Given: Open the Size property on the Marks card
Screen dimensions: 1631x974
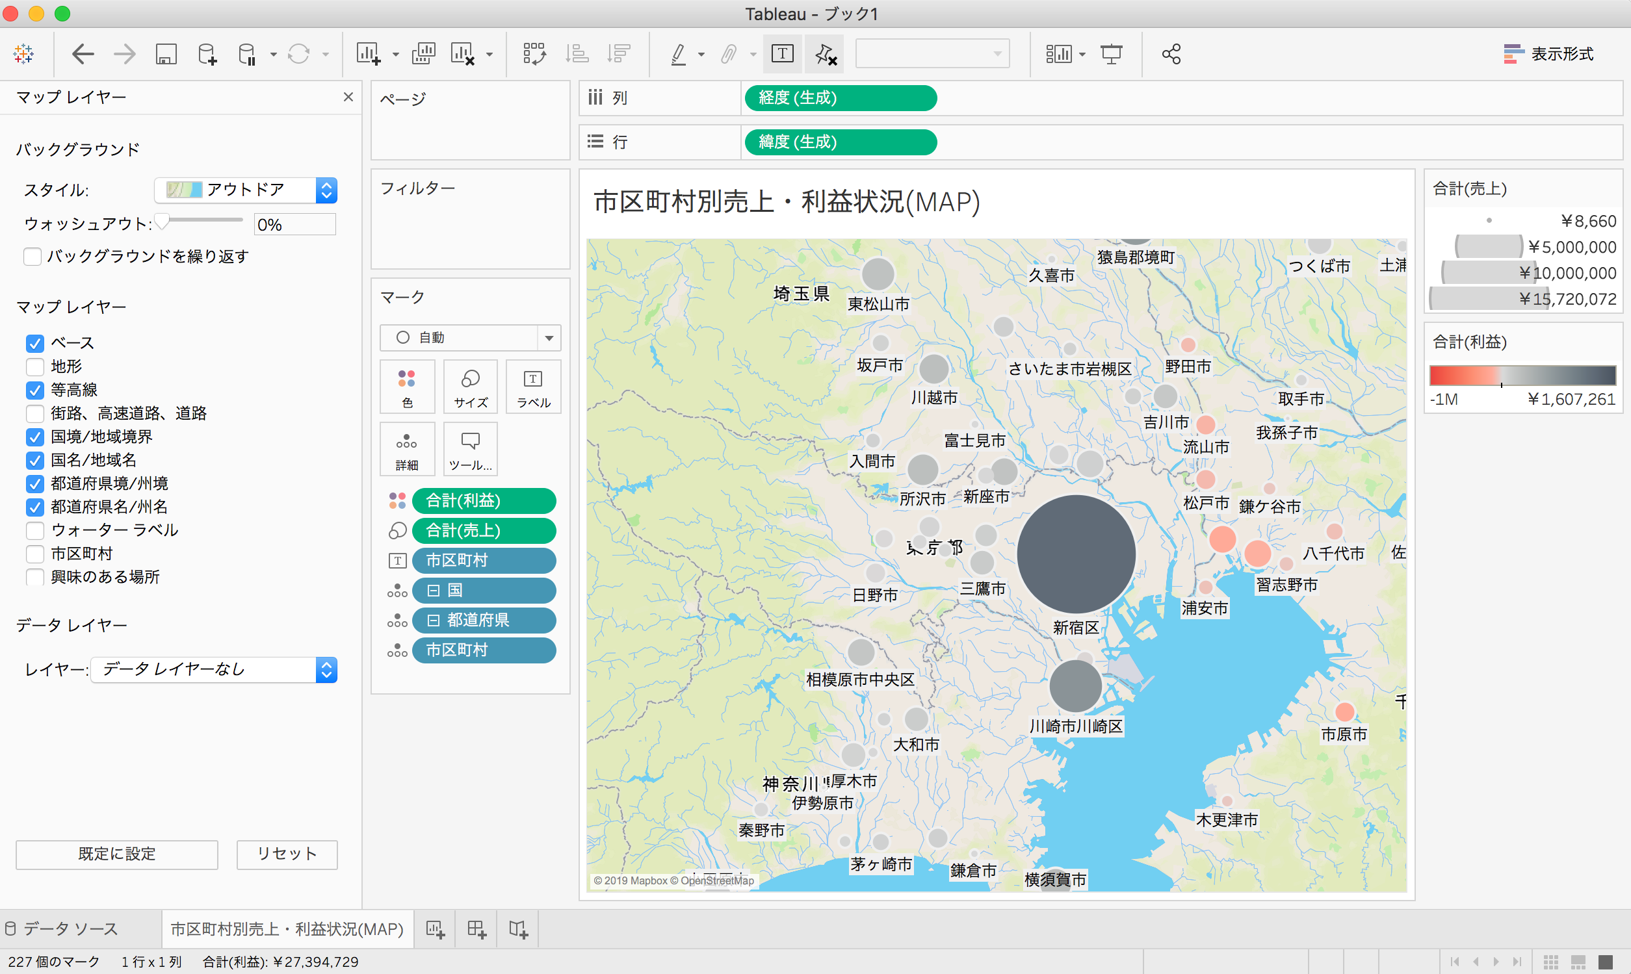Looking at the screenshot, I should [x=470, y=387].
